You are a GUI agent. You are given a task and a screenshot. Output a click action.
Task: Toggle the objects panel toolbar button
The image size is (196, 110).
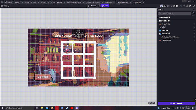point(162,6)
